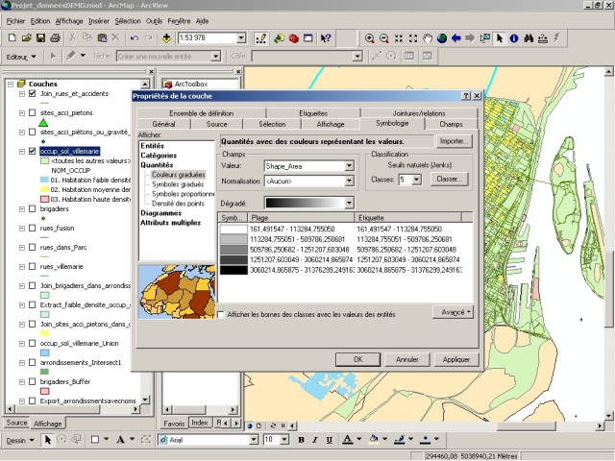Select 'Symboles gradués' in the Afficher list
The height and width of the screenshot is (461, 615).
point(178,184)
